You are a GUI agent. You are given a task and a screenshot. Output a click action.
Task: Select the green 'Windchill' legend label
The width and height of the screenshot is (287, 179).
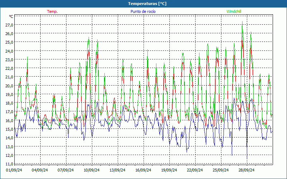pyautogui.click(x=234, y=11)
